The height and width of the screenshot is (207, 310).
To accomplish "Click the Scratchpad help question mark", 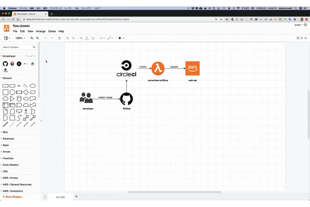I will pyautogui.click(x=26, y=56).
